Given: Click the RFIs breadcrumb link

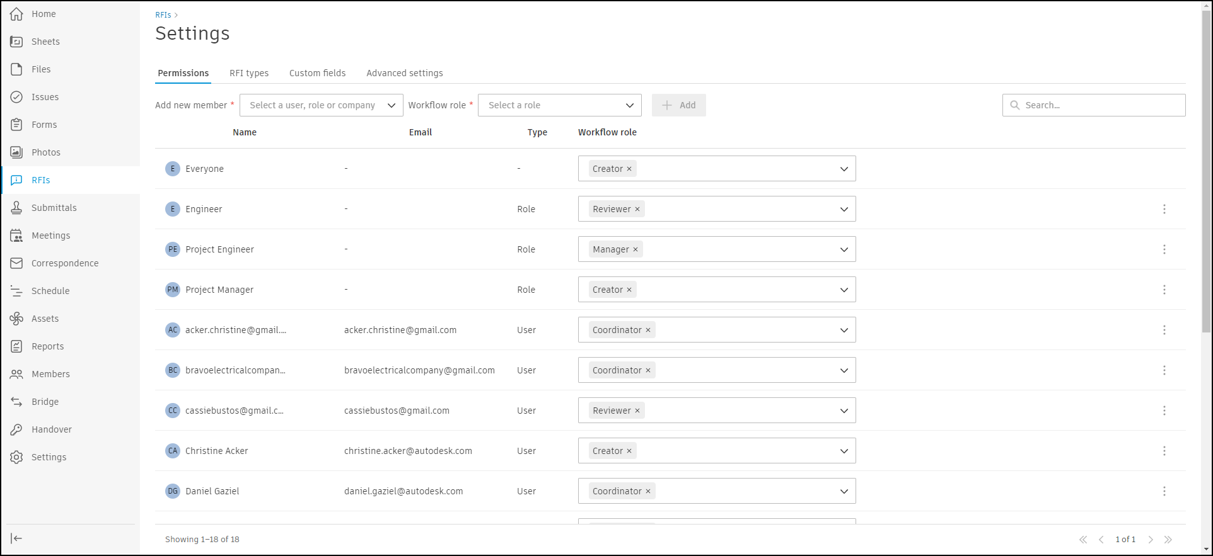Looking at the screenshot, I should coord(163,14).
